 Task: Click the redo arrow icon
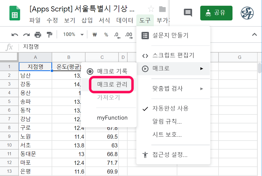[x=26, y=35]
